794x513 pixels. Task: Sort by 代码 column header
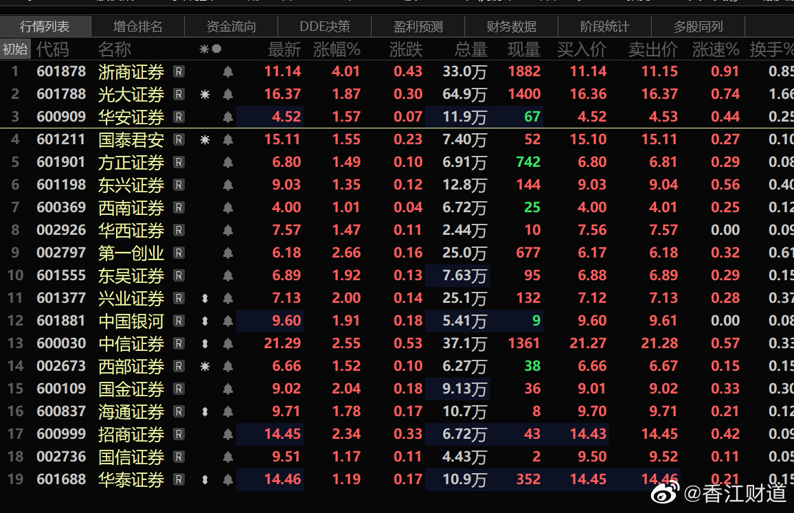pos(53,49)
